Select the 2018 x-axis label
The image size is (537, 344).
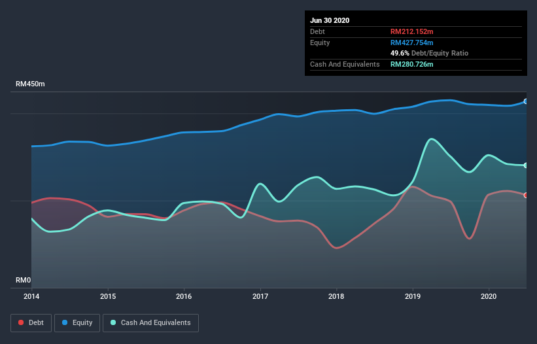click(336, 296)
